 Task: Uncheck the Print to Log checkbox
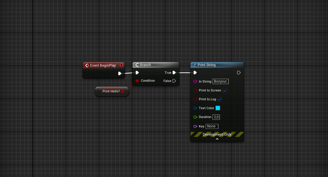click(x=220, y=99)
